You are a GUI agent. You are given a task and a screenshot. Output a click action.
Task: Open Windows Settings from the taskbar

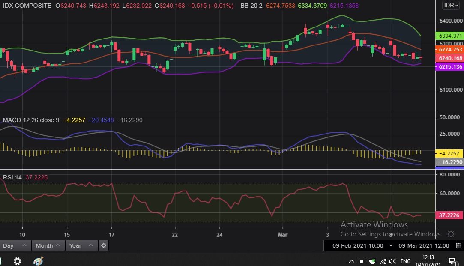(18, 261)
